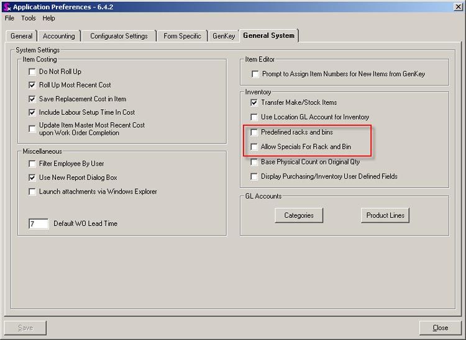Close the Application Preferences window
Viewport: 466px width, 340px height.
click(x=440, y=328)
